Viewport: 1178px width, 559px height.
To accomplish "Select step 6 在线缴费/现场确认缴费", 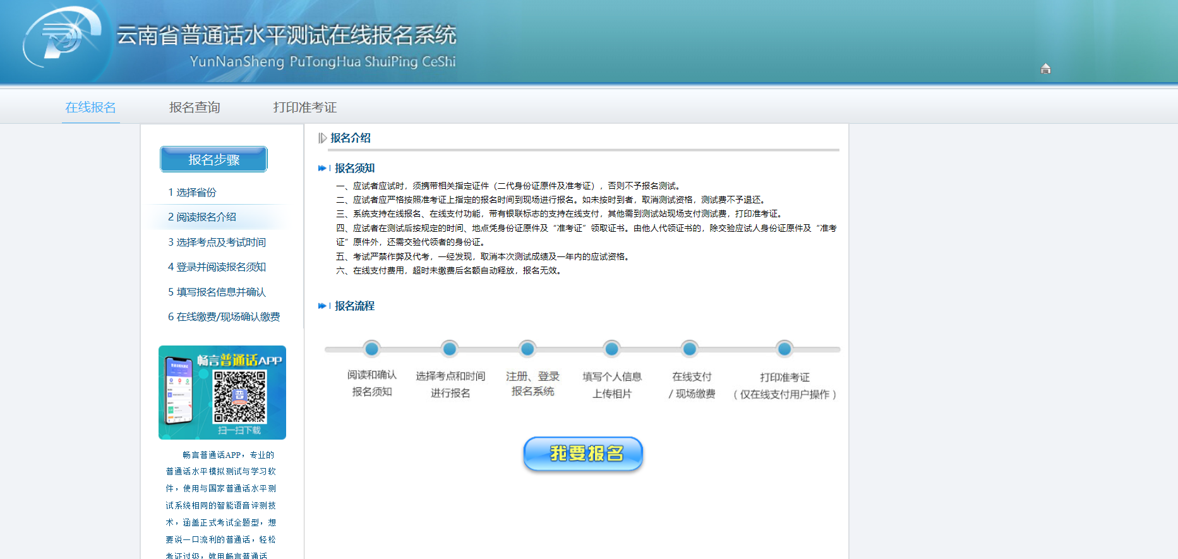I will [224, 316].
